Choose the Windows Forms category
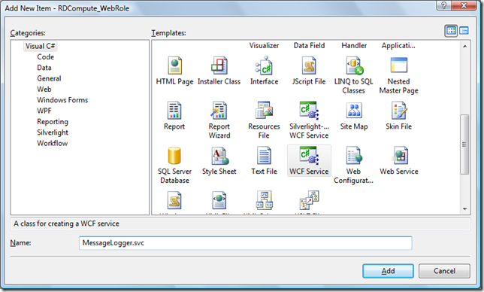Image resolution: width=484 pixels, height=292 pixels. [62, 100]
